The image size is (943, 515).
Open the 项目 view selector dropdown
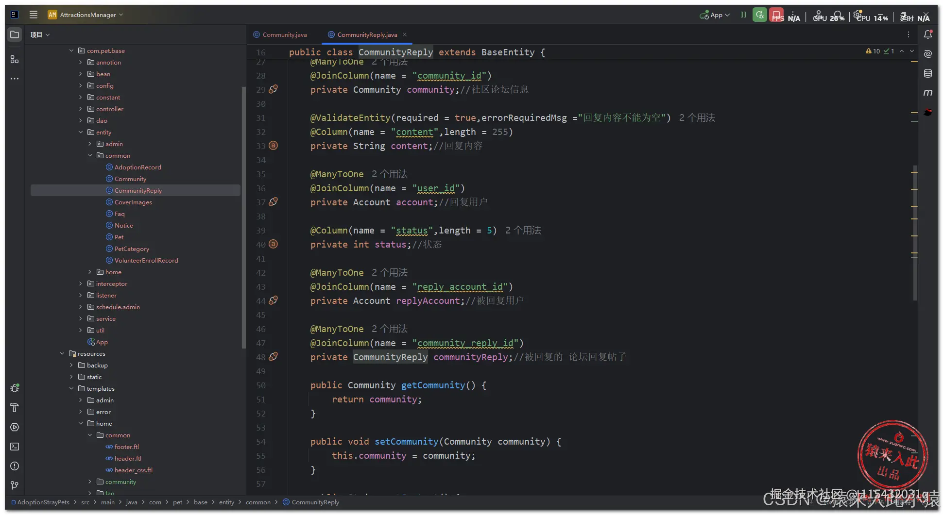click(x=40, y=34)
